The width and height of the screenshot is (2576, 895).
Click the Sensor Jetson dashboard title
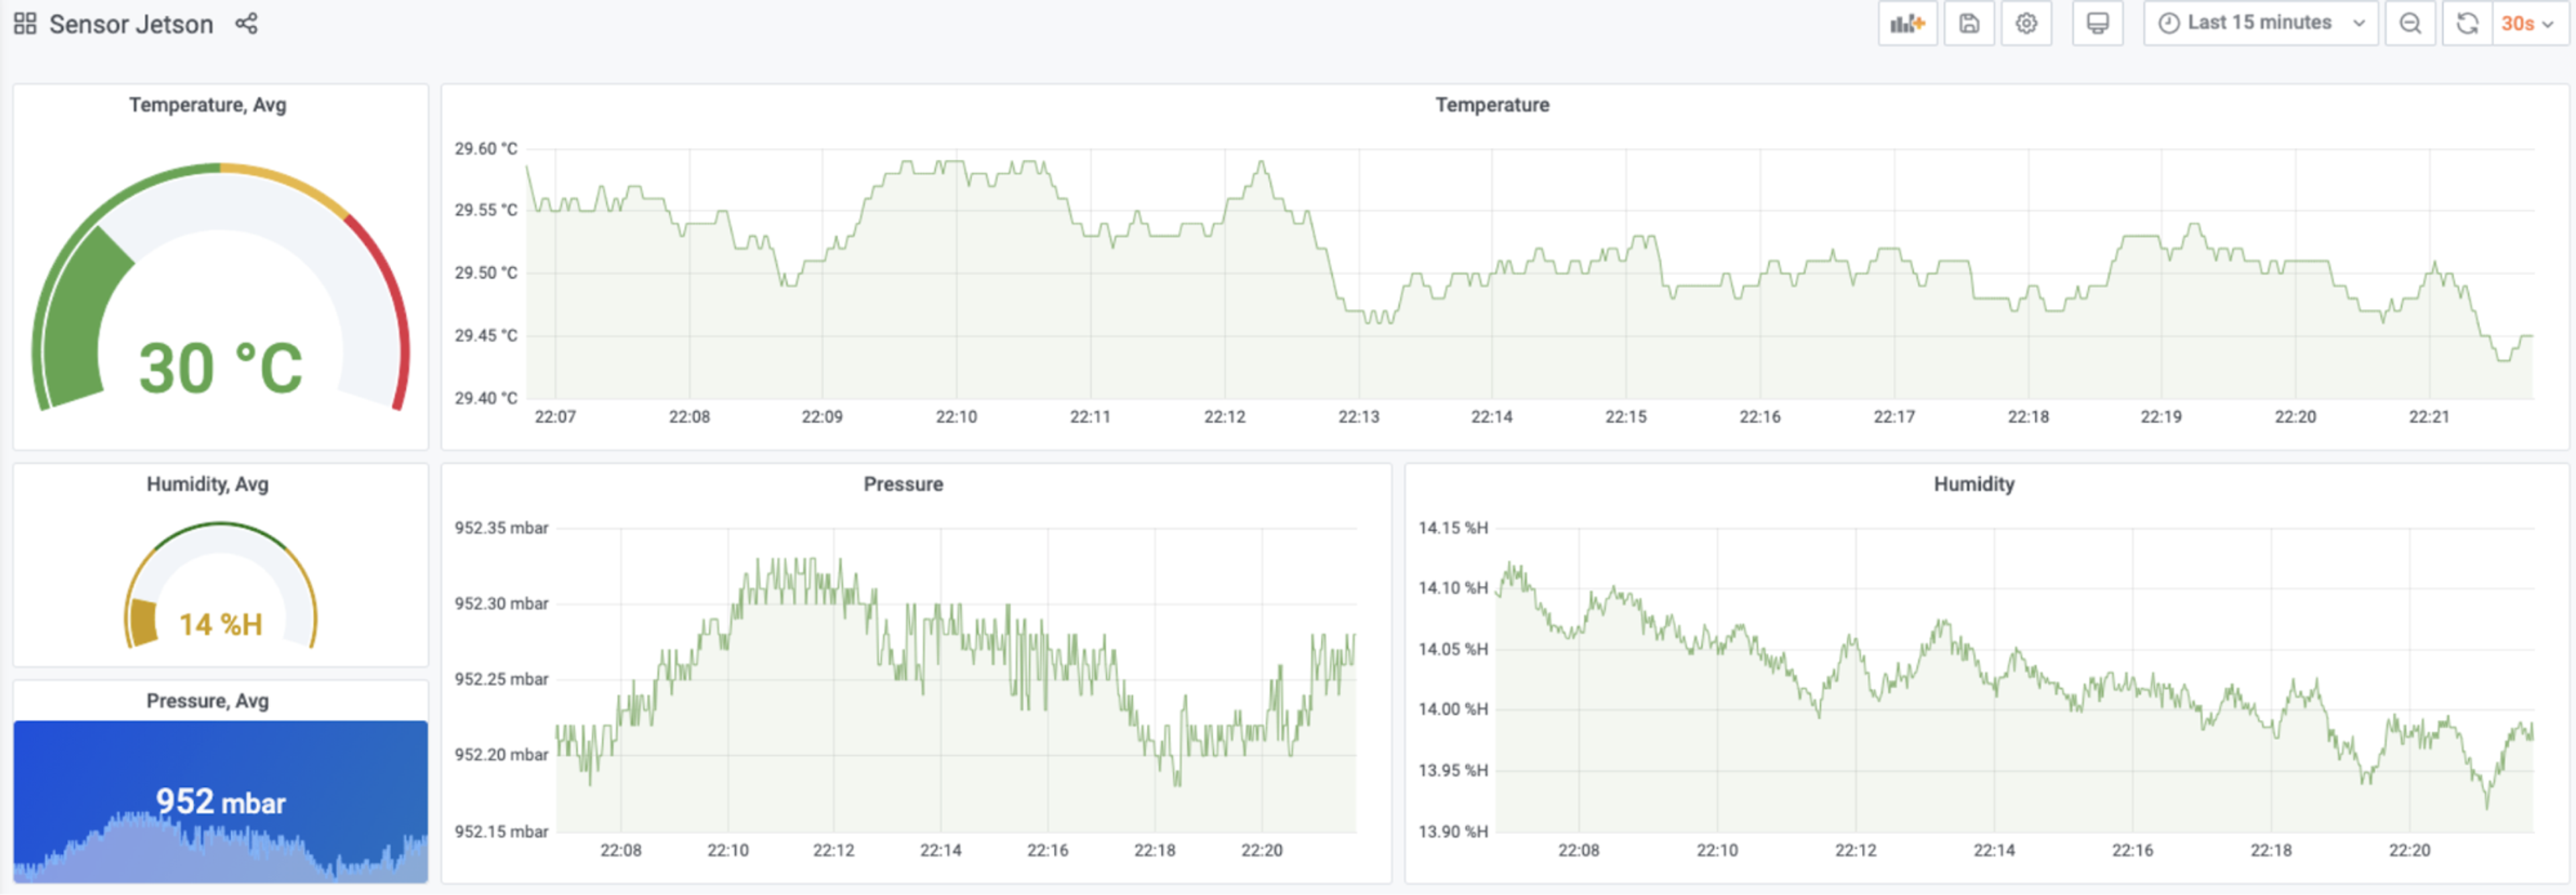(131, 24)
